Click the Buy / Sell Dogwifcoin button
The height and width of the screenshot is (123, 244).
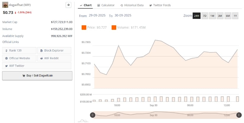pyautogui.click(x=37, y=76)
